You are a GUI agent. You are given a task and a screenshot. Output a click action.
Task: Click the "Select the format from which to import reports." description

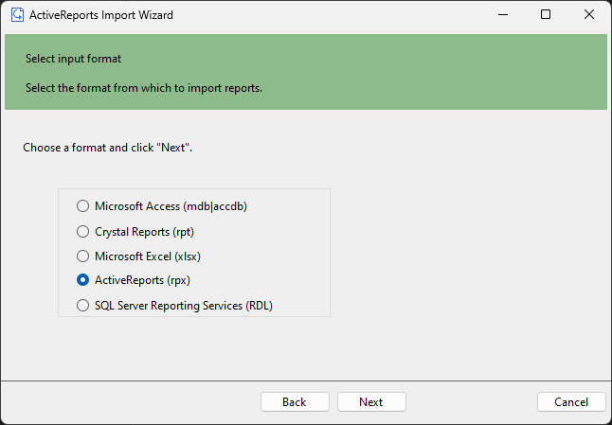(144, 88)
